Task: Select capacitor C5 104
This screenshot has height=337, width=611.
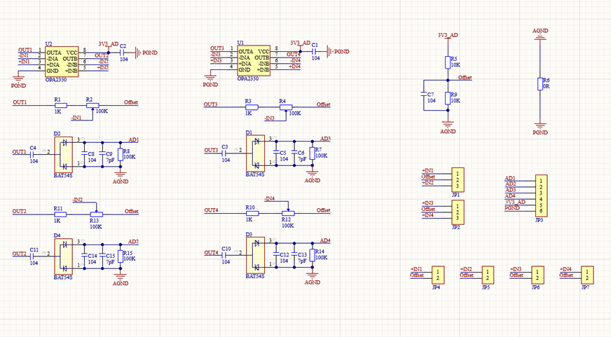Action: pyautogui.click(x=276, y=152)
